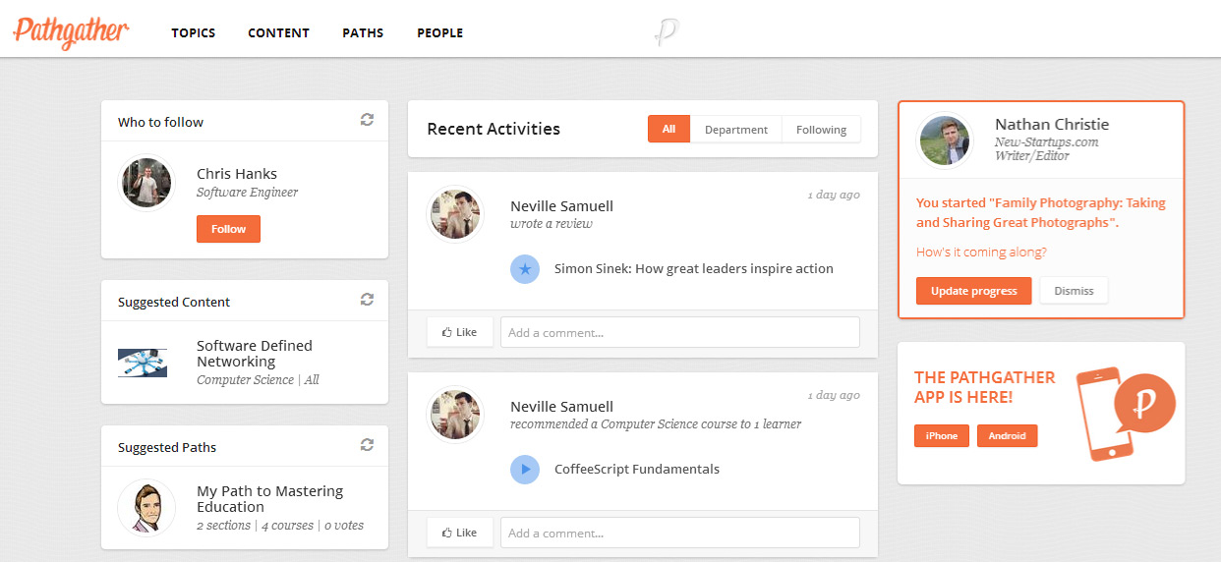Switch activity filter to Department
1221x562 pixels.
point(736,130)
